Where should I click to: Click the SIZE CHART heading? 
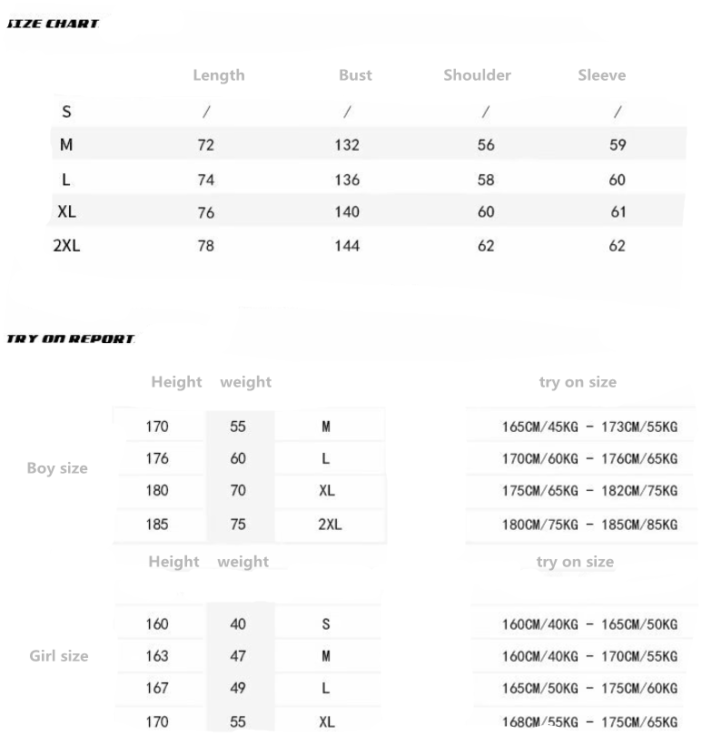point(52,24)
